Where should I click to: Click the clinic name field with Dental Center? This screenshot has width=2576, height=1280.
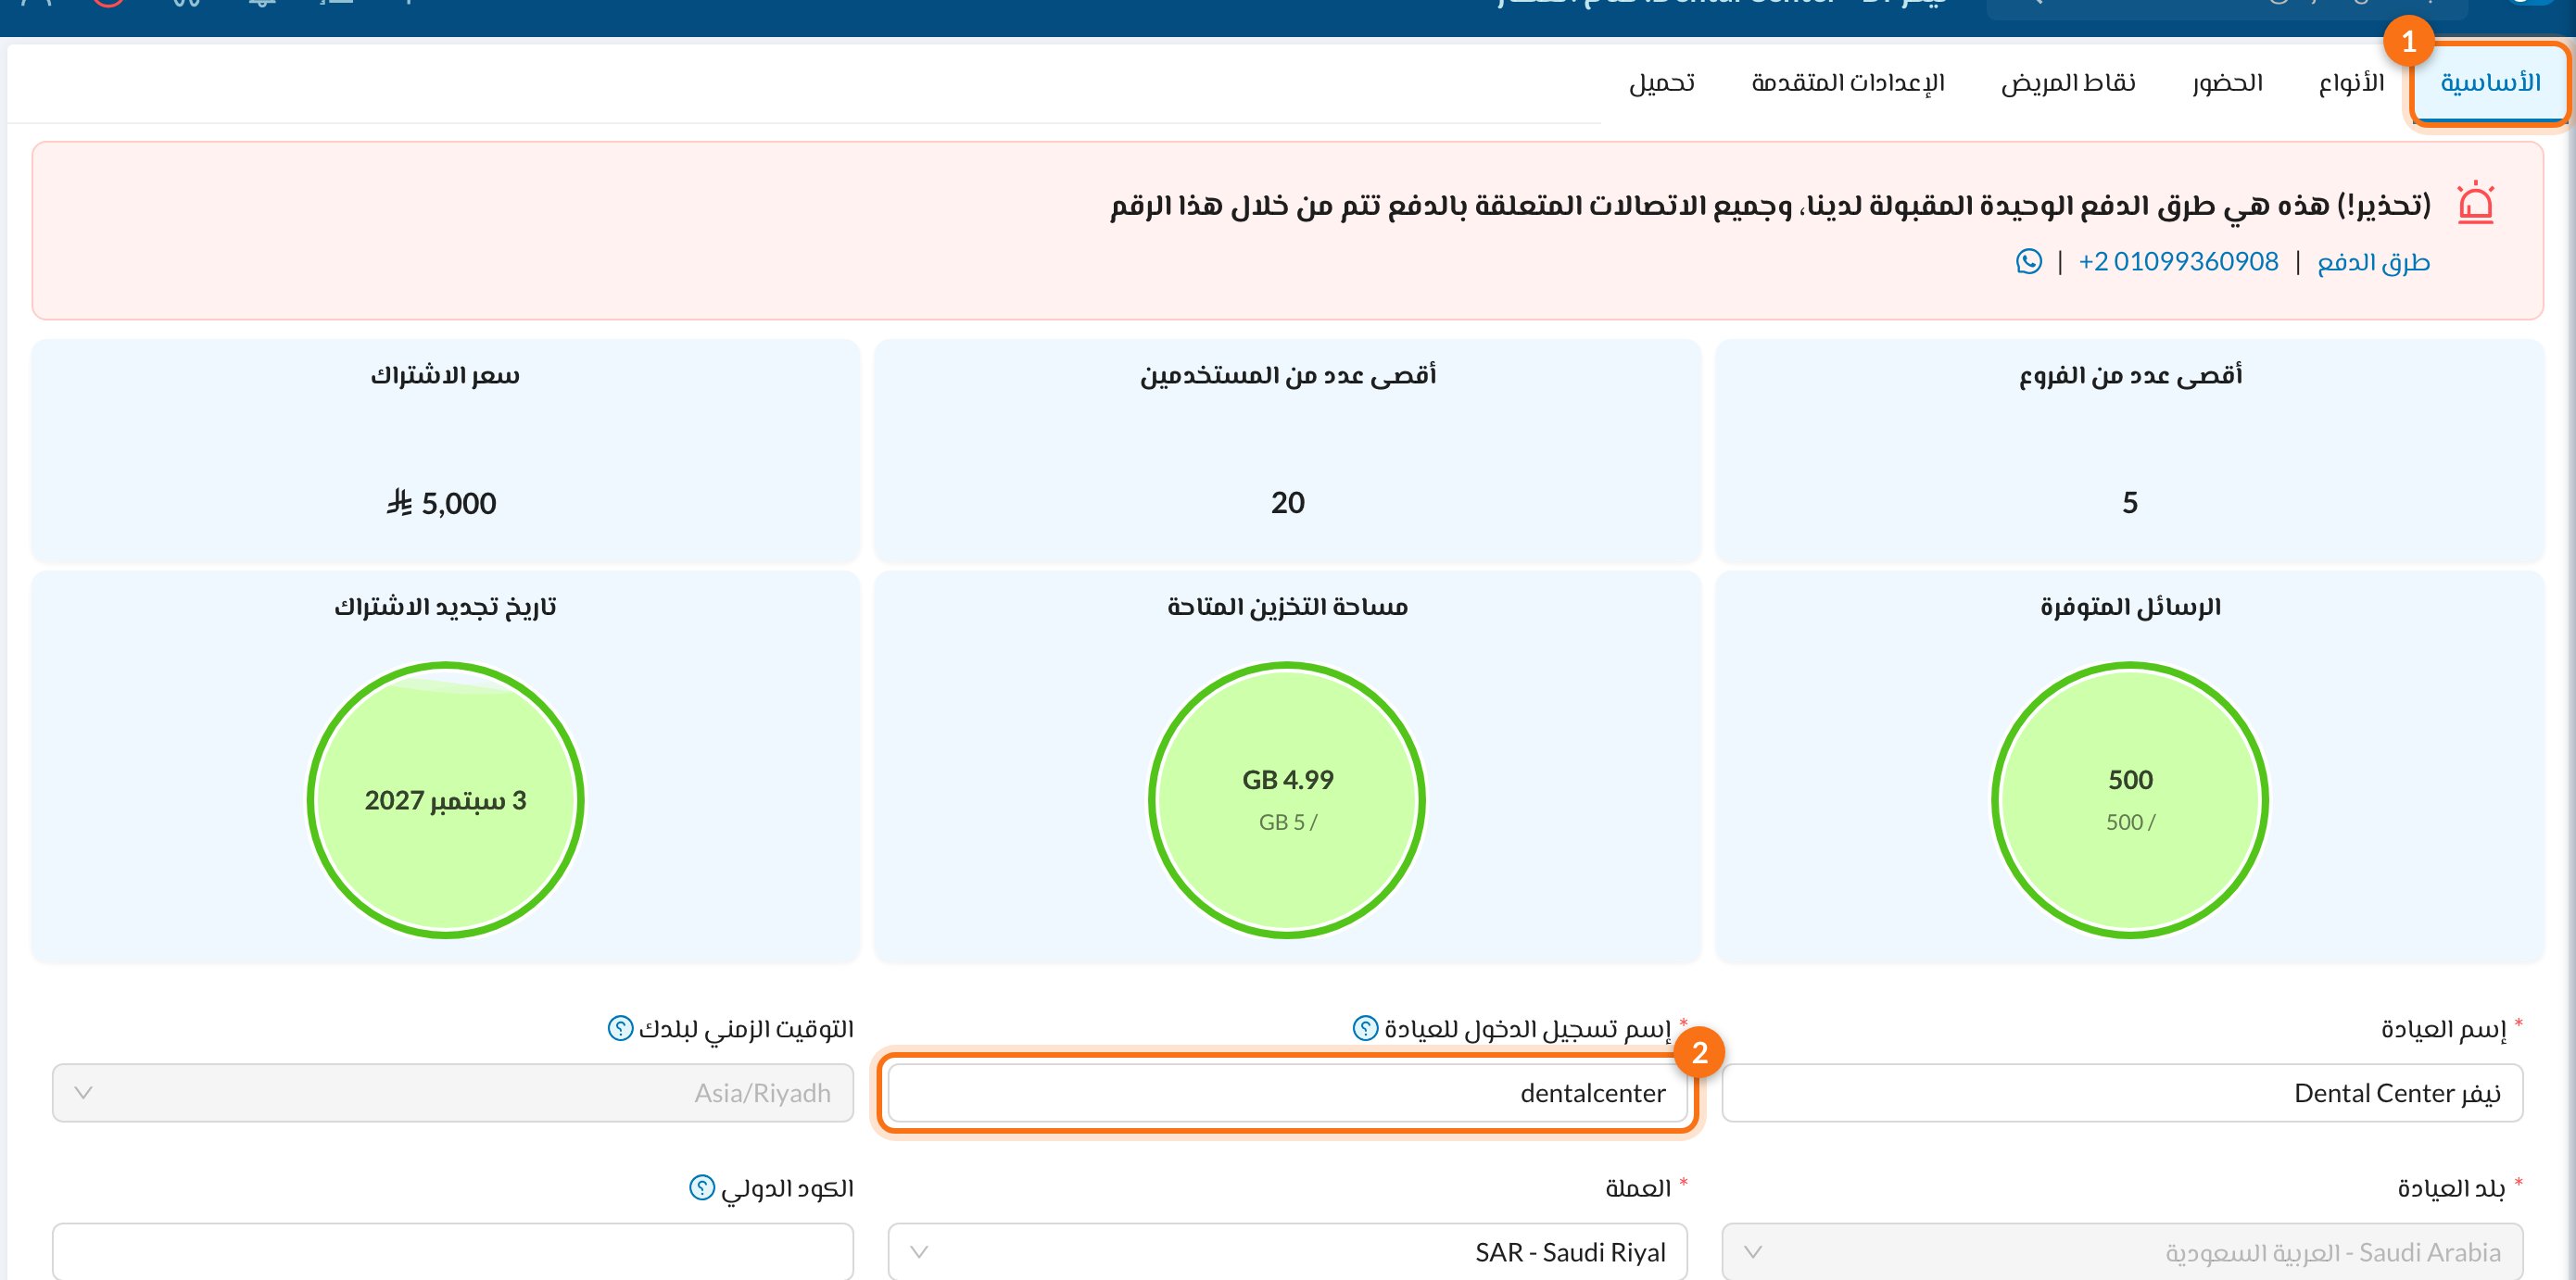[x=2122, y=1092]
